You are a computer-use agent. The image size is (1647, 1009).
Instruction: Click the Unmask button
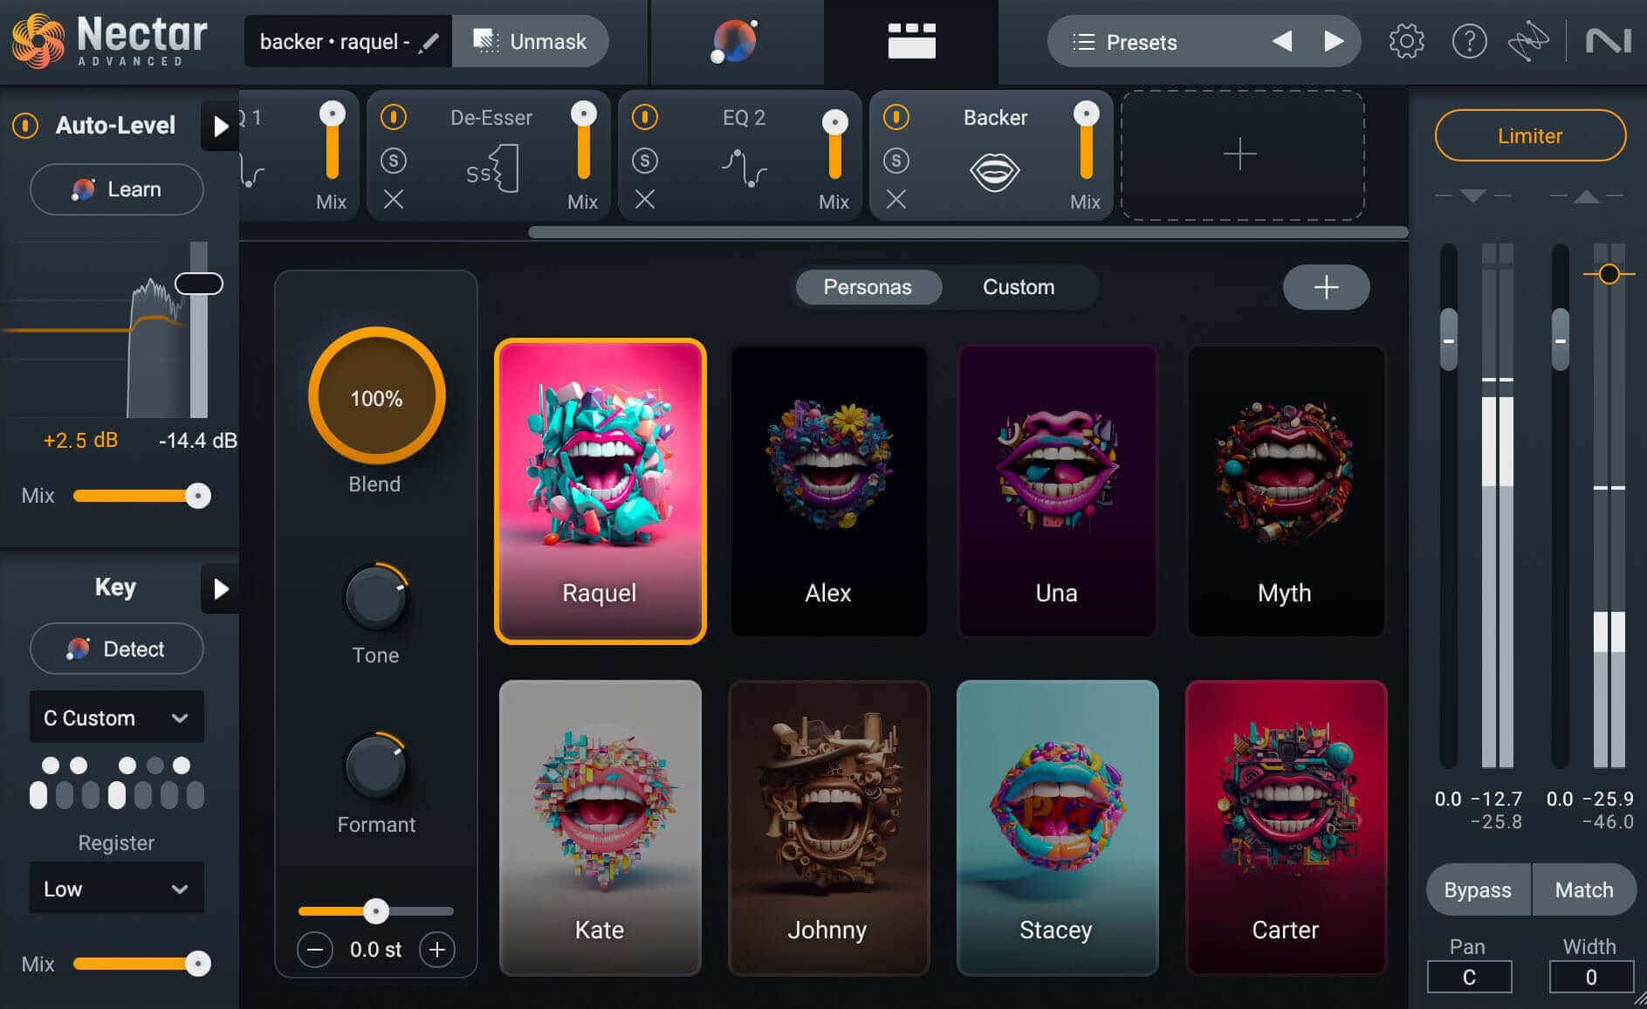530,41
